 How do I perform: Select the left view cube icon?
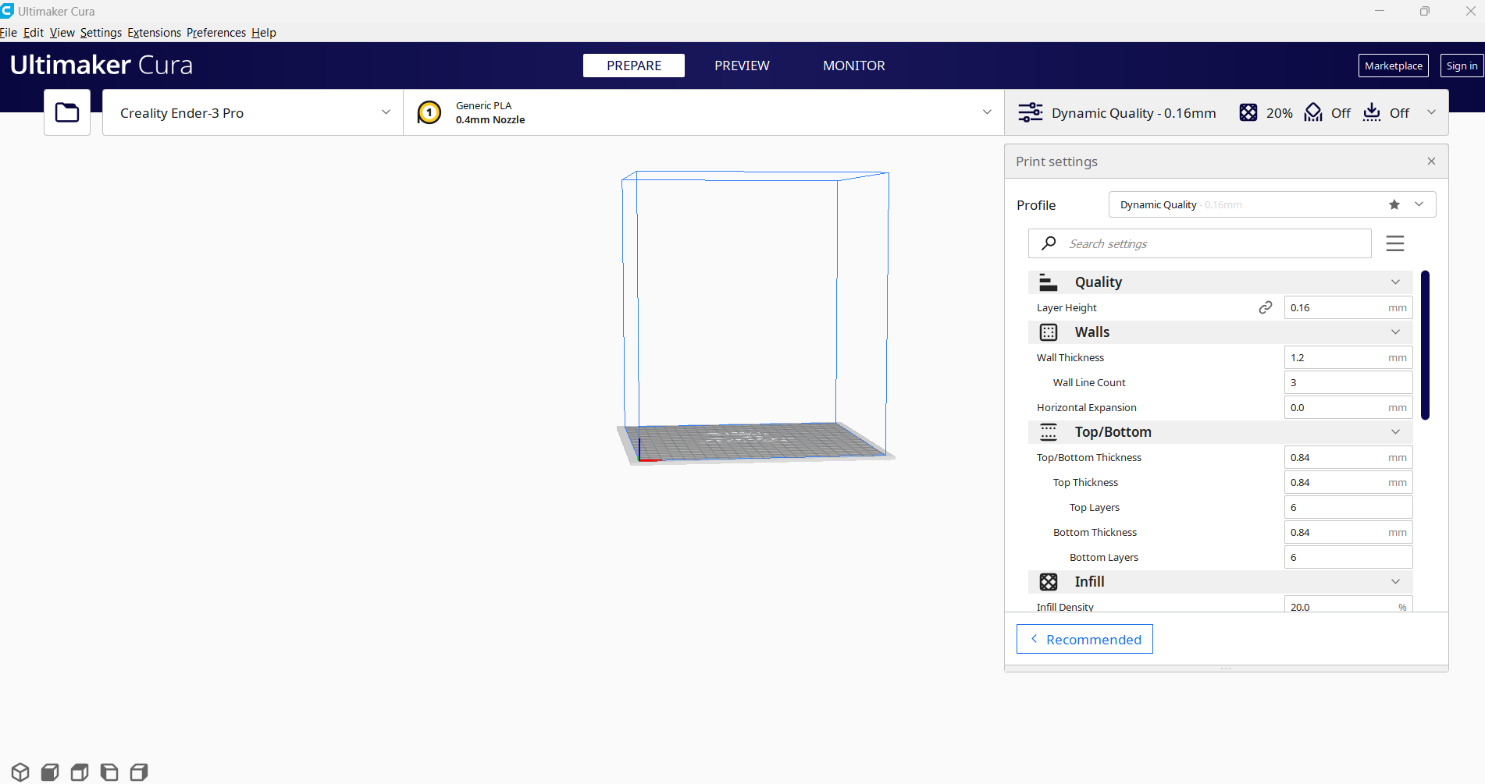point(109,772)
